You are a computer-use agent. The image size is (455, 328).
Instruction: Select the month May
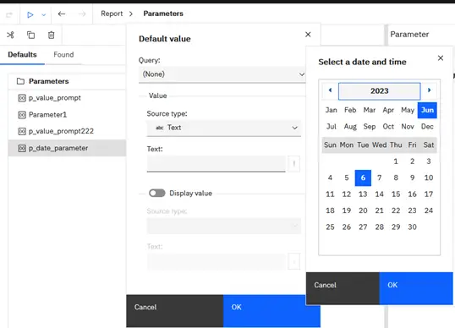point(408,110)
